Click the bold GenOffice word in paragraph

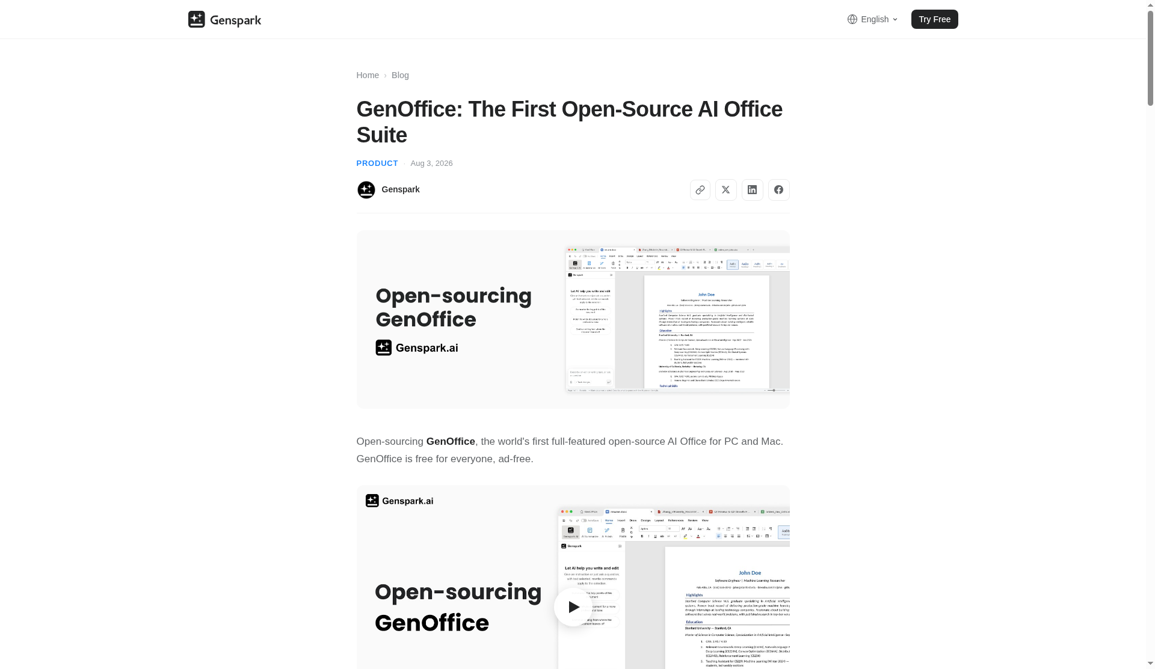coord(451,442)
